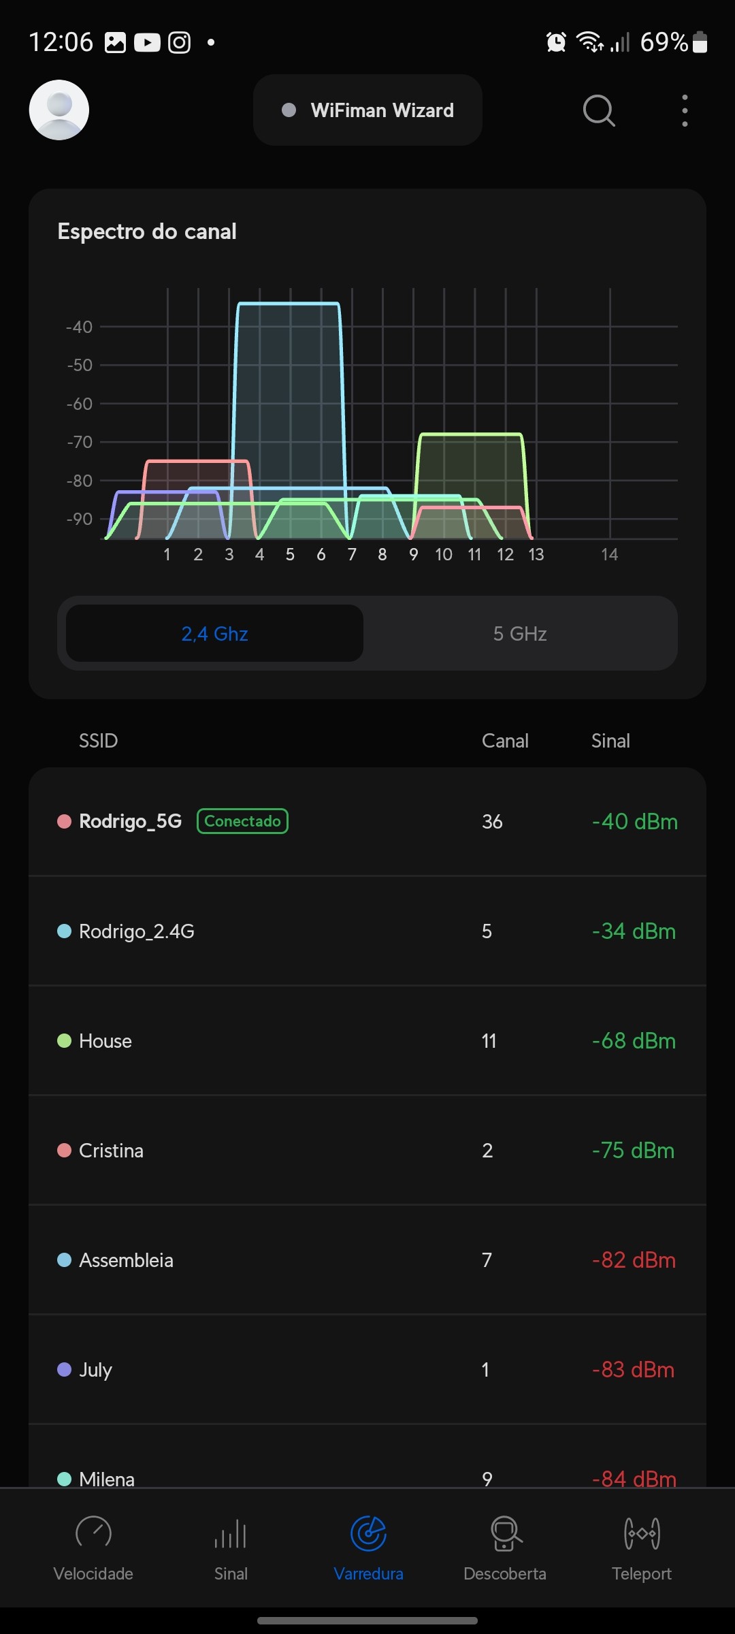Open the WiFiman Wizard selector
735x1634 pixels.
[367, 110]
